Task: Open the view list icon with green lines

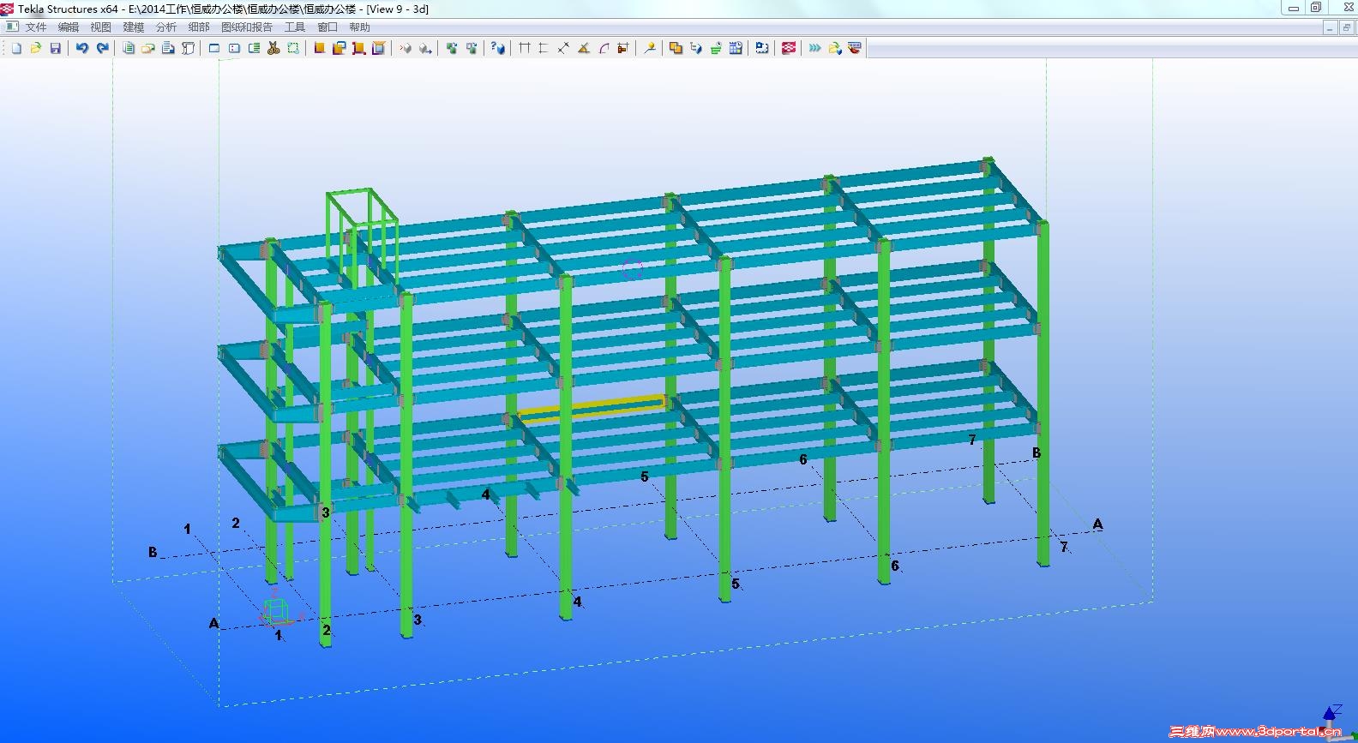Action: click(254, 48)
